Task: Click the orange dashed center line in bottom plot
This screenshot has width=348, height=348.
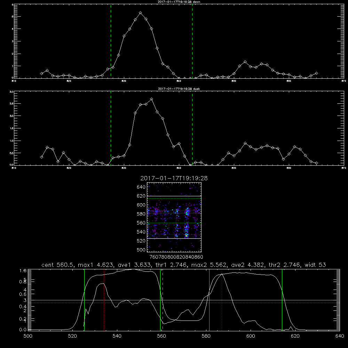Action: pos(163,300)
